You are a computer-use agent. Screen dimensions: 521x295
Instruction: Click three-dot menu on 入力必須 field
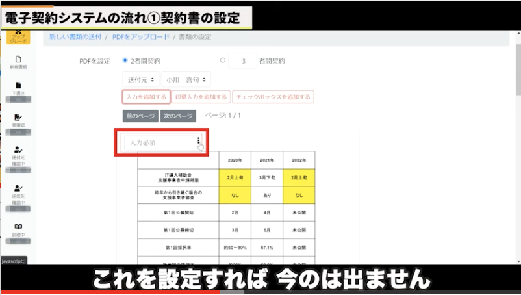coord(198,142)
